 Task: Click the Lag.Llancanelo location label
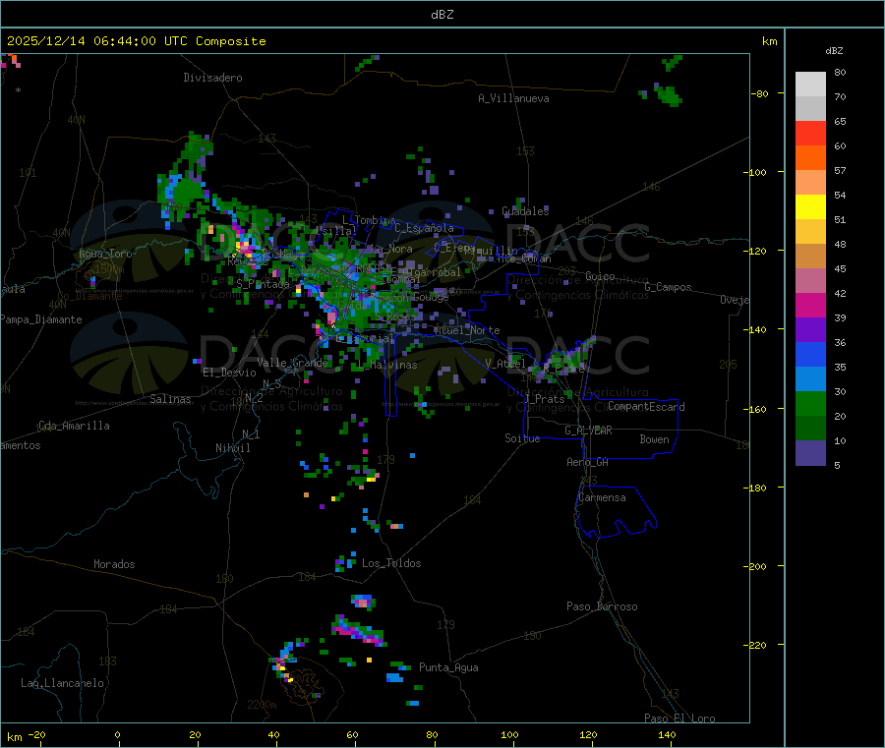(62, 683)
